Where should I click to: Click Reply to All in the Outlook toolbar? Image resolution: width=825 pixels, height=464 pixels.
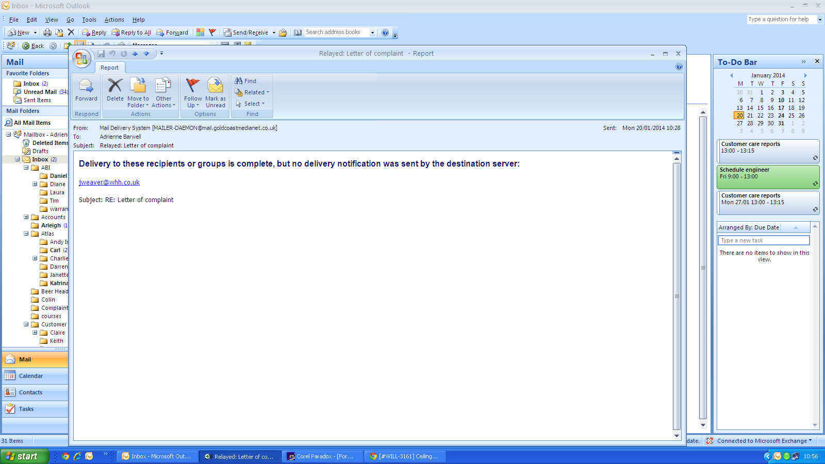[131, 32]
